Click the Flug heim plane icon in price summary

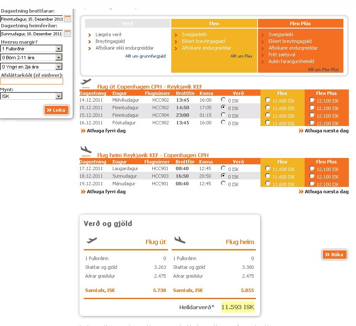click(180, 240)
